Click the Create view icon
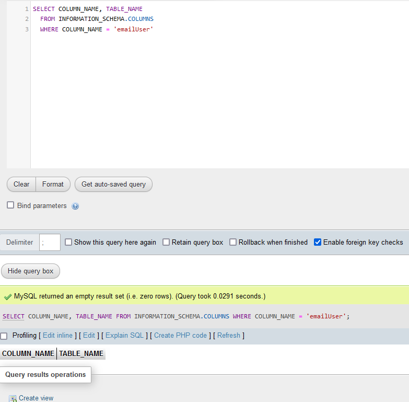409x402 pixels. [13, 398]
